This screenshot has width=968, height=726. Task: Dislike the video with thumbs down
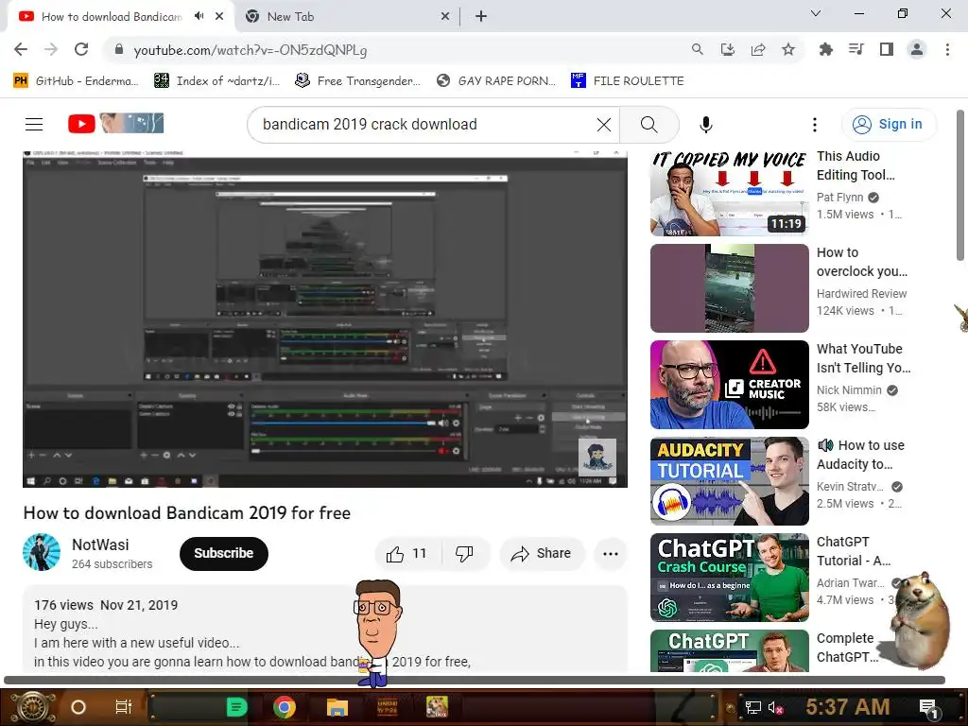pos(465,554)
